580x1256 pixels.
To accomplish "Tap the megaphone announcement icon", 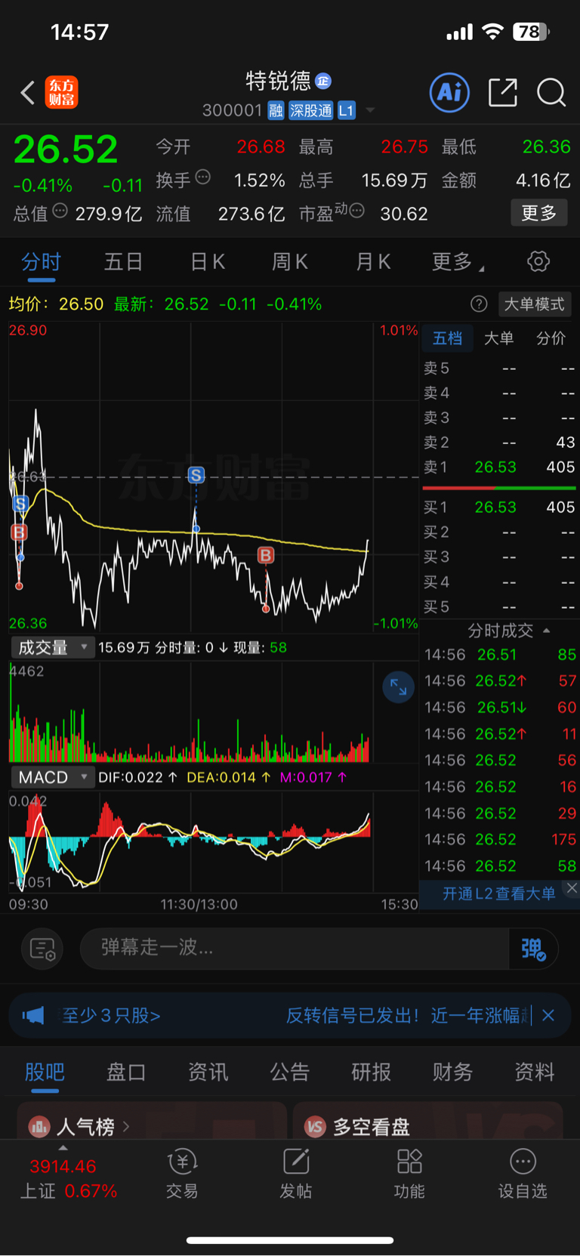I will pyautogui.click(x=33, y=1015).
